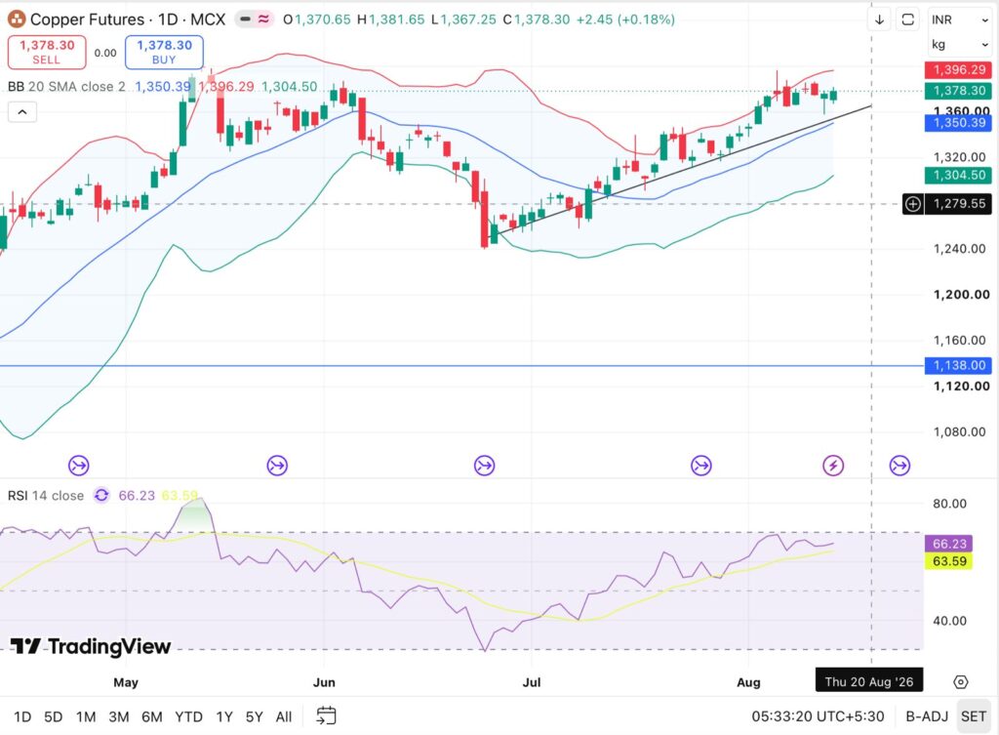Click the contract rollover marker under May
The height and width of the screenshot is (735, 999).
(79, 466)
